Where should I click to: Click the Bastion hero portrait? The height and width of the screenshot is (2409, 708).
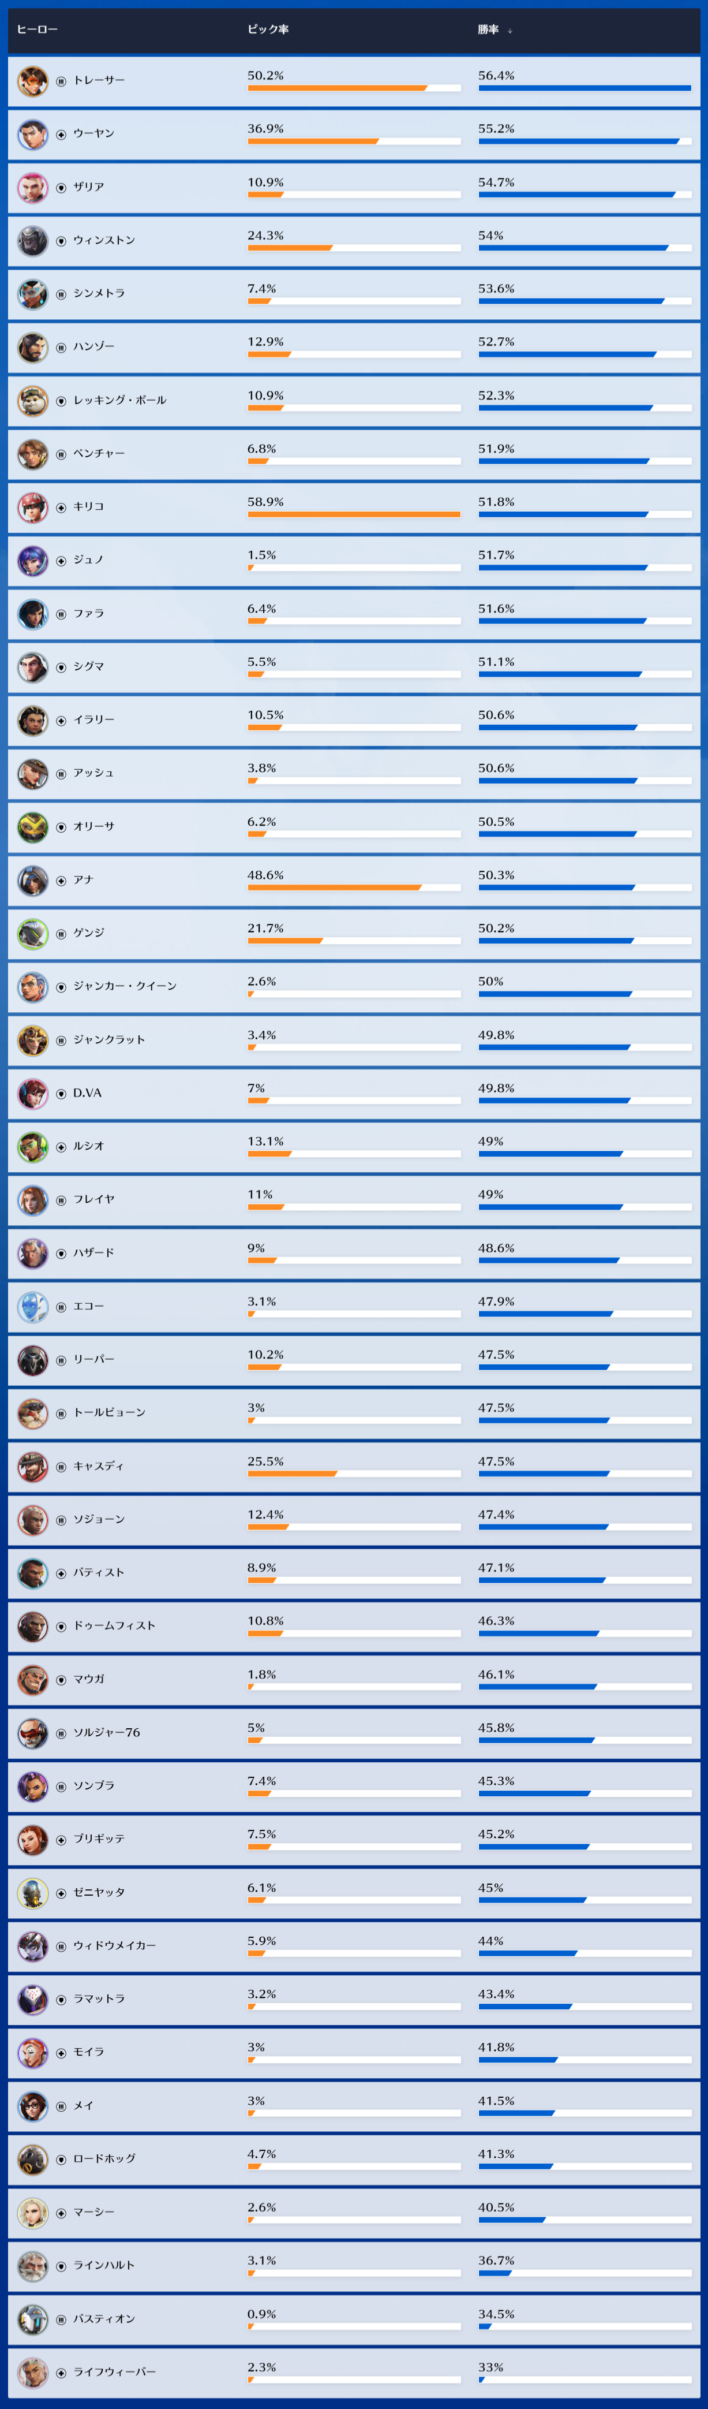coord(33,2319)
